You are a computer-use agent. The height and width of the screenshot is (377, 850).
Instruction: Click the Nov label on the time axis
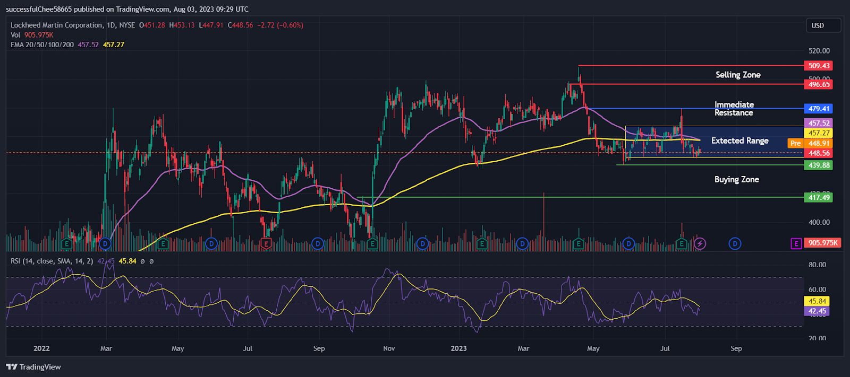tap(389, 348)
